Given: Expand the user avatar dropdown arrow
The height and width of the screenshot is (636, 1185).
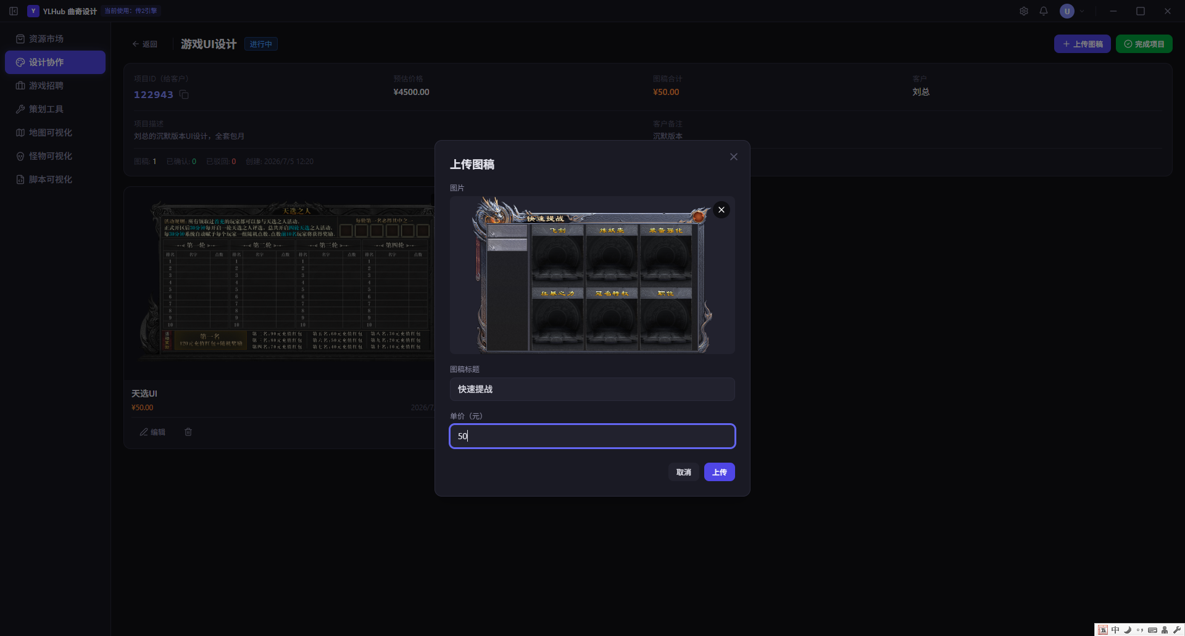Looking at the screenshot, I should click(1082, 11).
